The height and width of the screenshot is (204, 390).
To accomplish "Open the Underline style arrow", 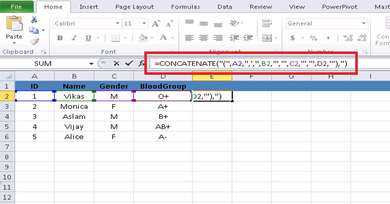I will click(x=98, y=38).
